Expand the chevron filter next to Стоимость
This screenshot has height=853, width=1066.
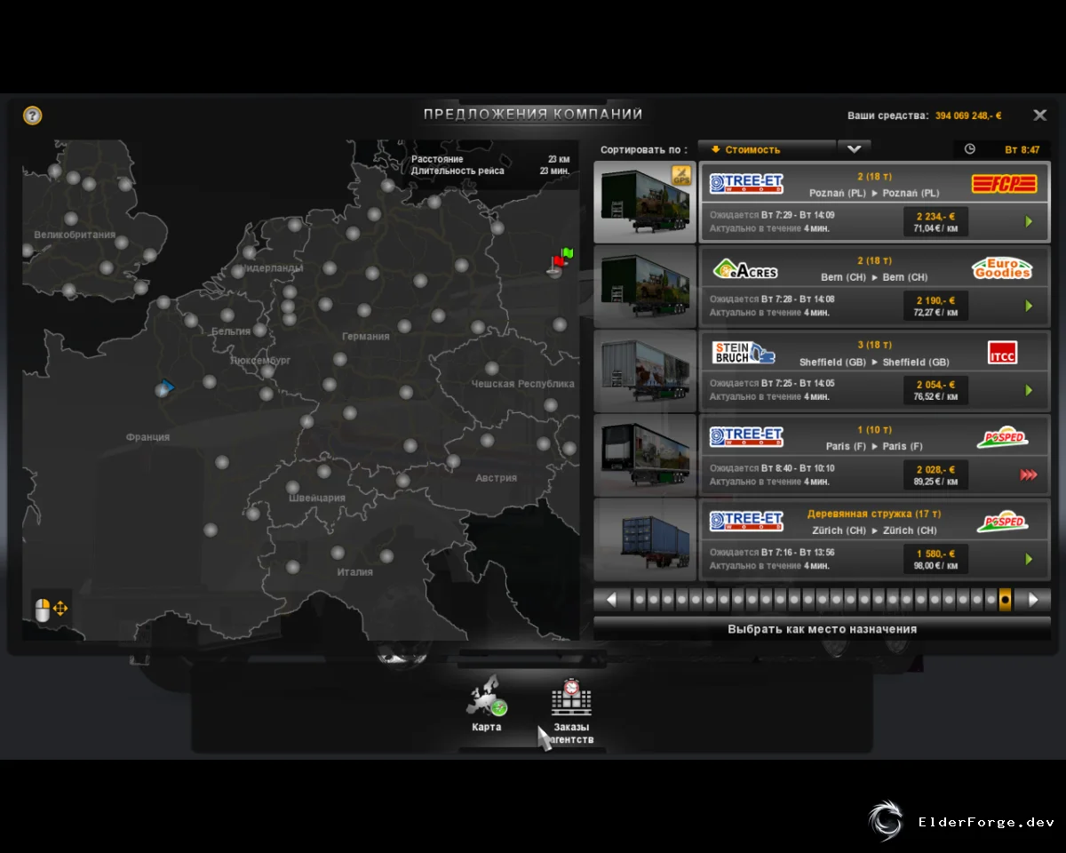click(855, 149)
